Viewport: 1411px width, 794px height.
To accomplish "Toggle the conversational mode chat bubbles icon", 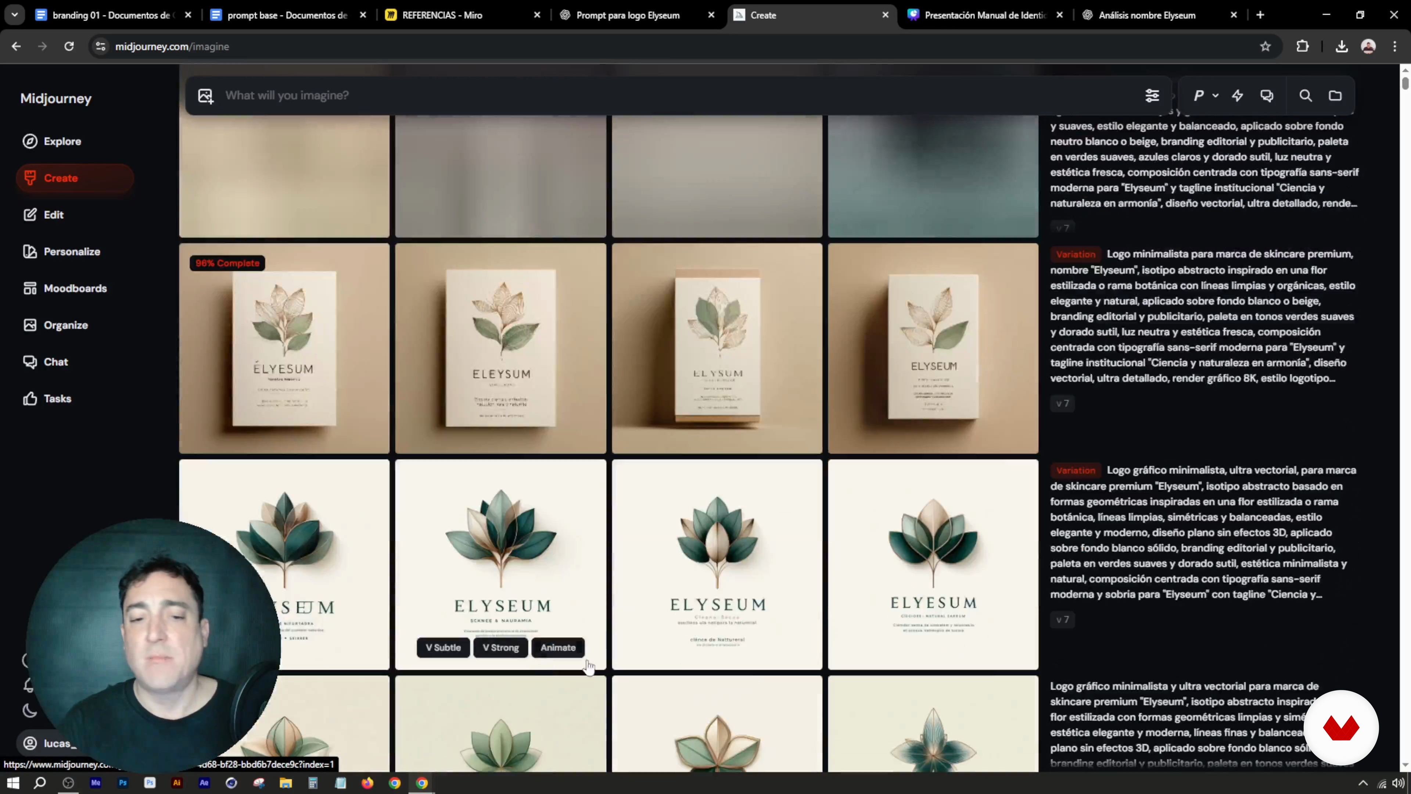I will pos(1267,96).
